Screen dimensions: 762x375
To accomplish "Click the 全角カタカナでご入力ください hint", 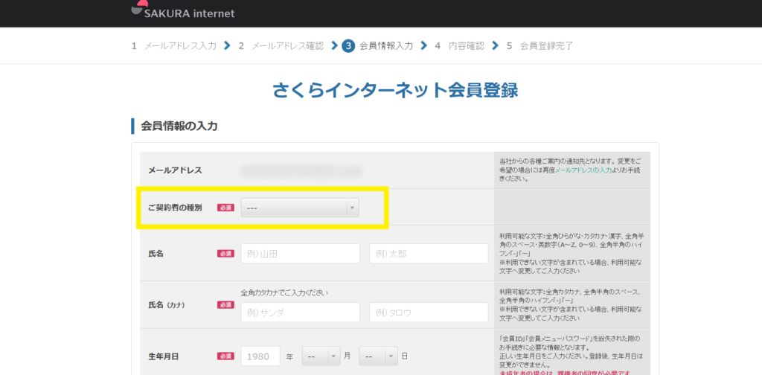I will tap(285, 292).
